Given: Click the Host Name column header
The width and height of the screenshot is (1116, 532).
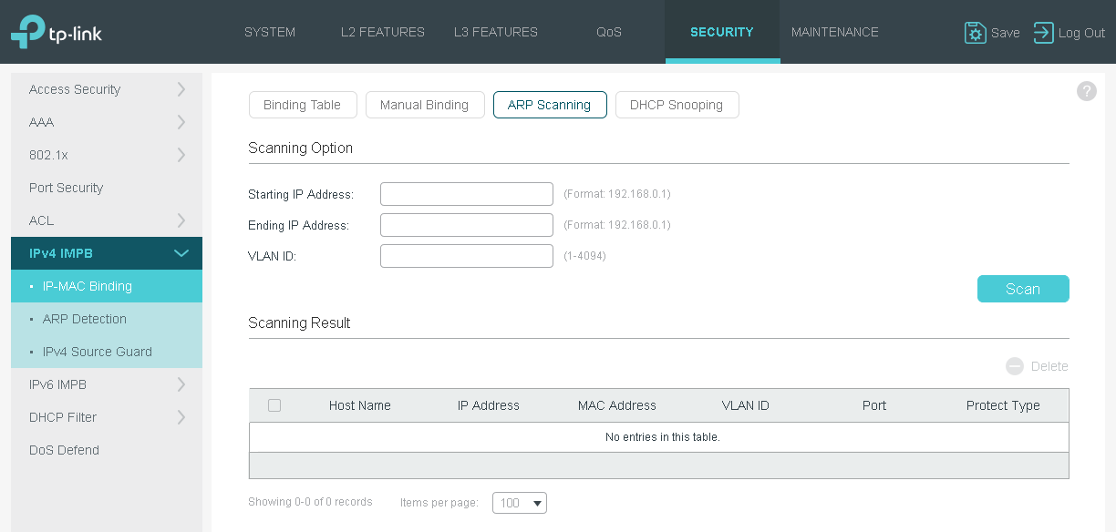Looking at the screenshot, I should coord(360,405).
